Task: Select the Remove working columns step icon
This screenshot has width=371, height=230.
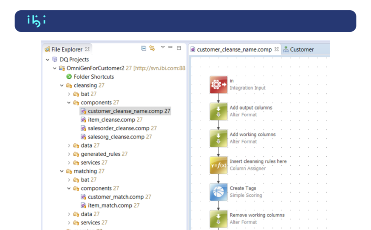Action: 218,219
